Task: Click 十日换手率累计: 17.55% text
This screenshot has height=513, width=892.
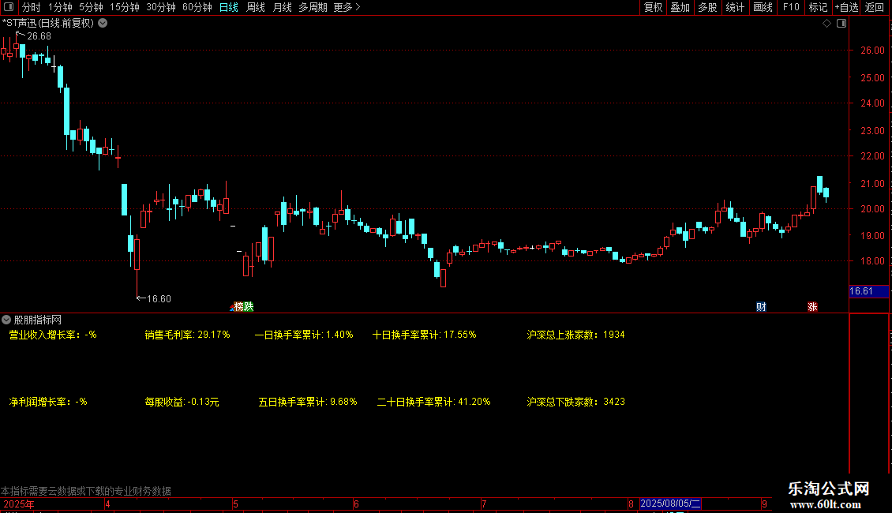Action: tap(425, 335)
